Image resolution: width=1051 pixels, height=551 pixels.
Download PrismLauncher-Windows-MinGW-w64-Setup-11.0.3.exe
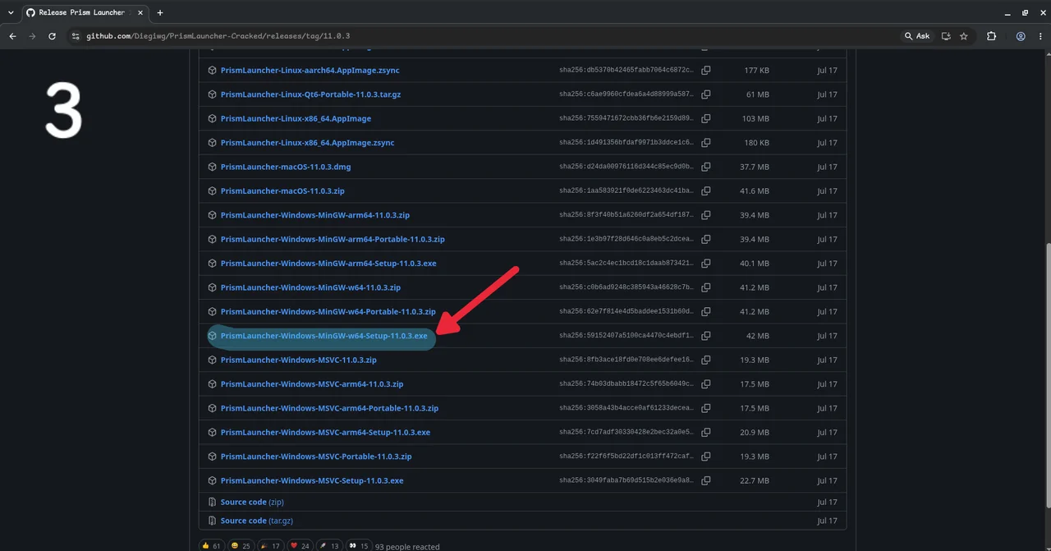coord(324,336)
